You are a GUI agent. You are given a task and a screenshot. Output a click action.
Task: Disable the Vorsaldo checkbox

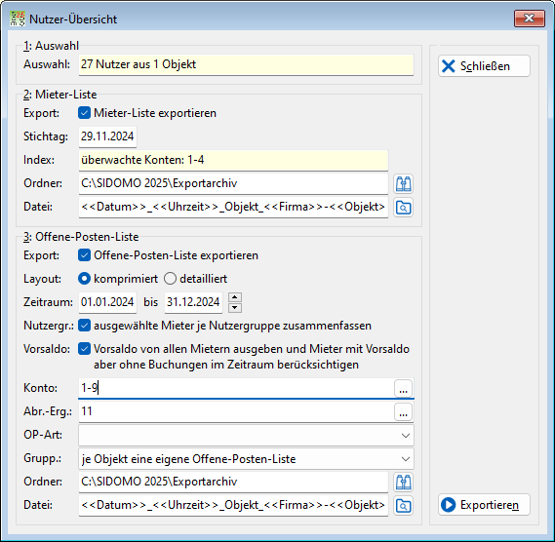point(84,349)
